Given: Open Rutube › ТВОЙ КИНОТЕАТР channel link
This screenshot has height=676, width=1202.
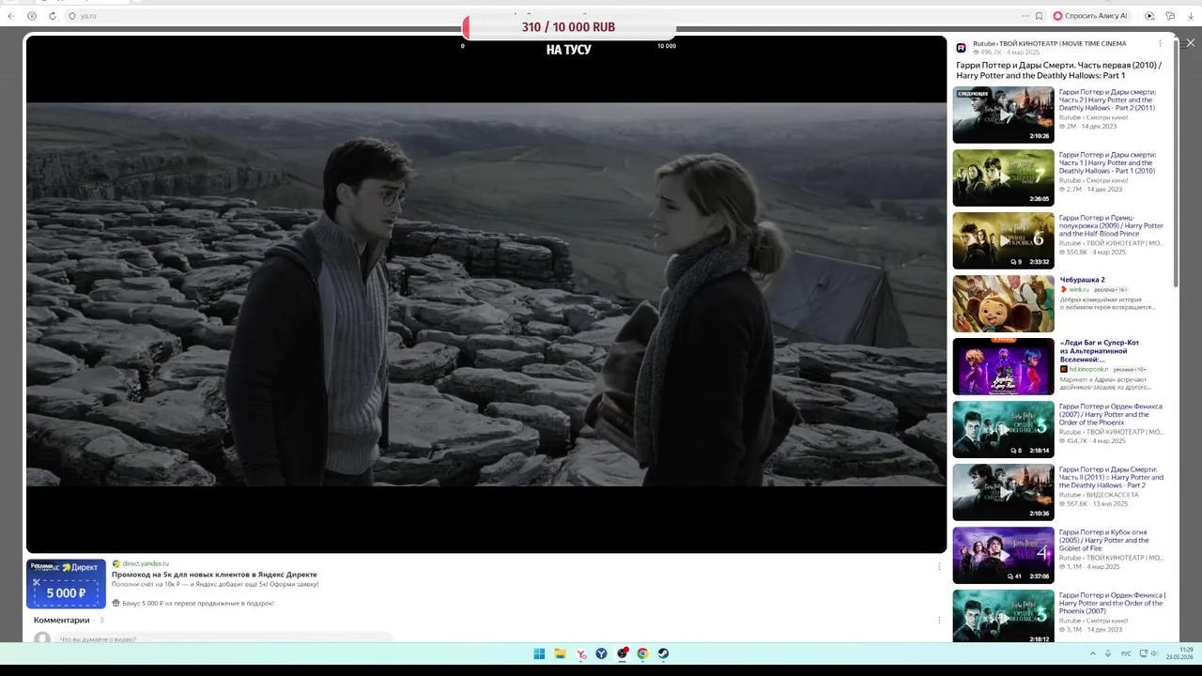Looking at the screenshot, I should click(x=1049, y=43).
